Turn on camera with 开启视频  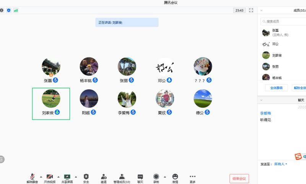coord(49,178)
